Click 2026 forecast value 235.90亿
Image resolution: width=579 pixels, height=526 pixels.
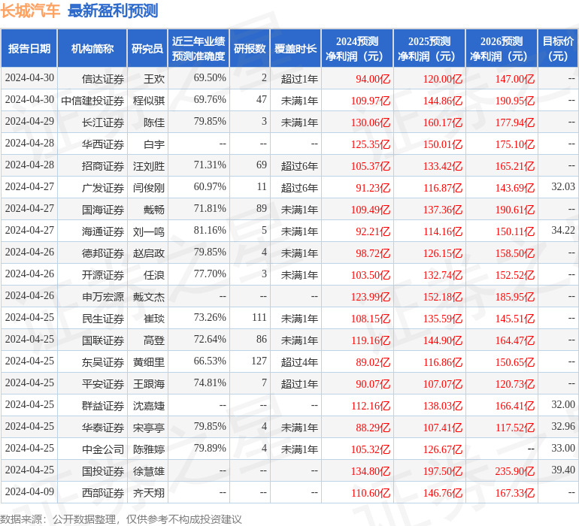(515, 470)
